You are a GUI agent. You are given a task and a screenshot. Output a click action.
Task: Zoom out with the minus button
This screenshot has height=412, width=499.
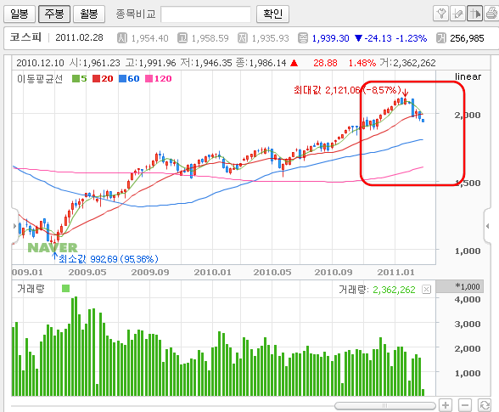tap(465, 405)
